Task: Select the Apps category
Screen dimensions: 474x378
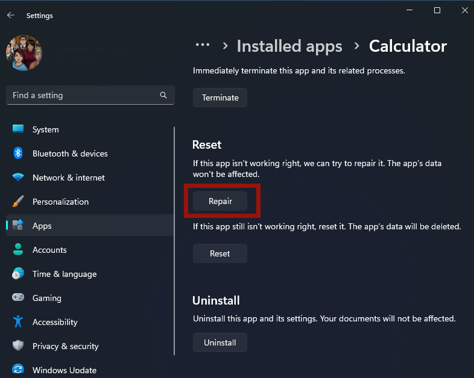Action: (90, 226)
